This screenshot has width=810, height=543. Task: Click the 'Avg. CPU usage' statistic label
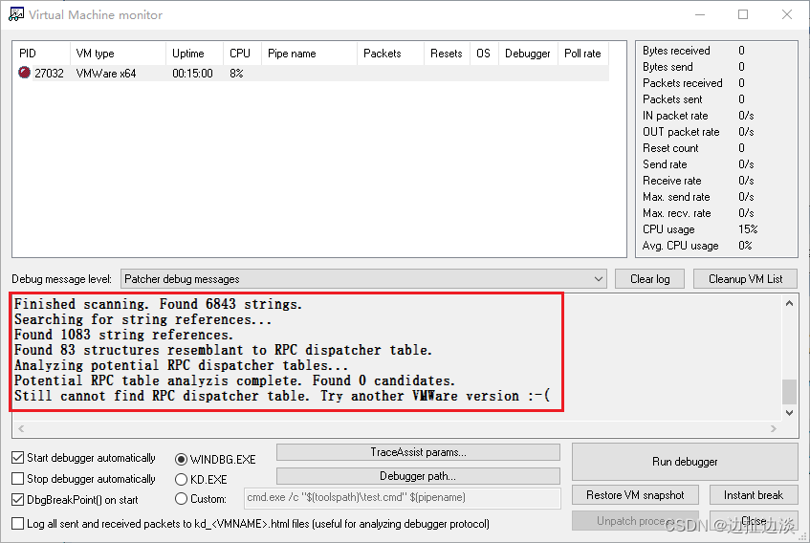680,246
